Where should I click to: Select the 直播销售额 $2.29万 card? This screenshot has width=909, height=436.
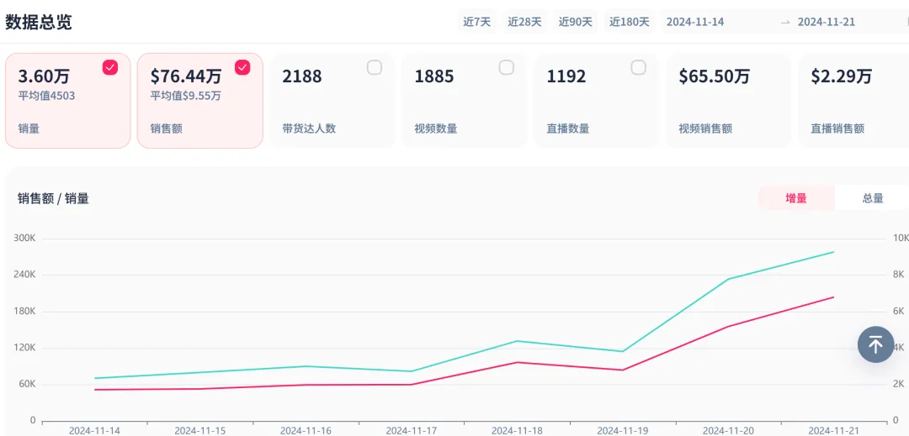click(x=852, y=101)
